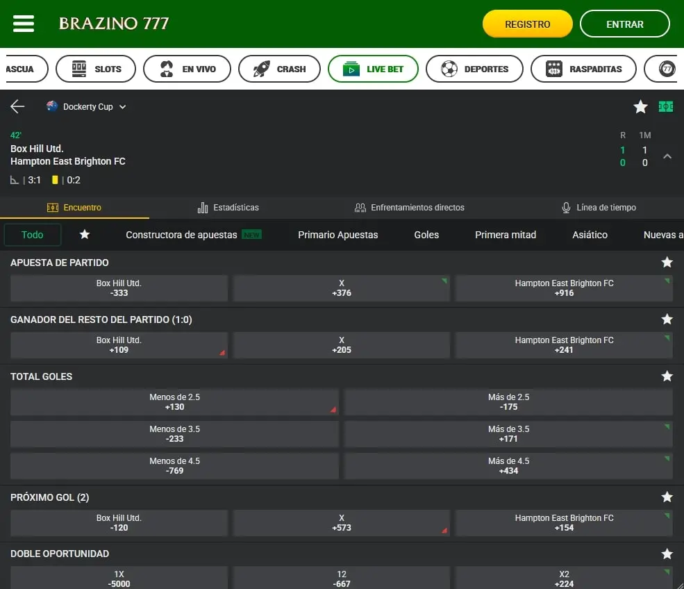Viewport: 684px width, 589px height.
Task: Toggle the star on APUESTA DE PARTIDO
Action: coord(667,263)
